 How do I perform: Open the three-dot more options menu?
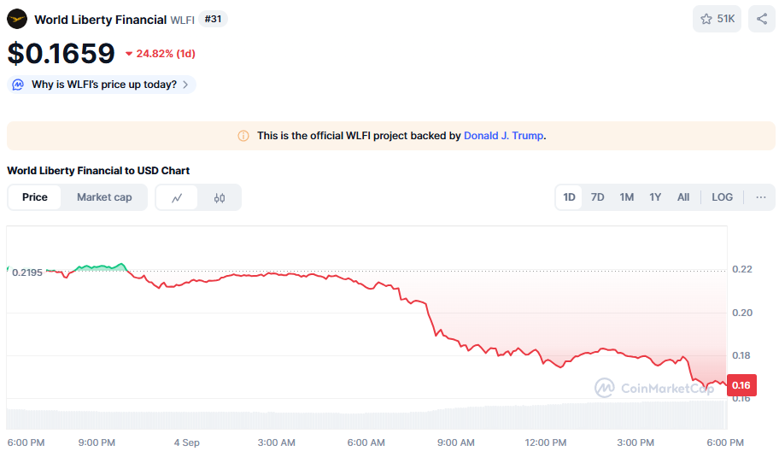[760, 197]
